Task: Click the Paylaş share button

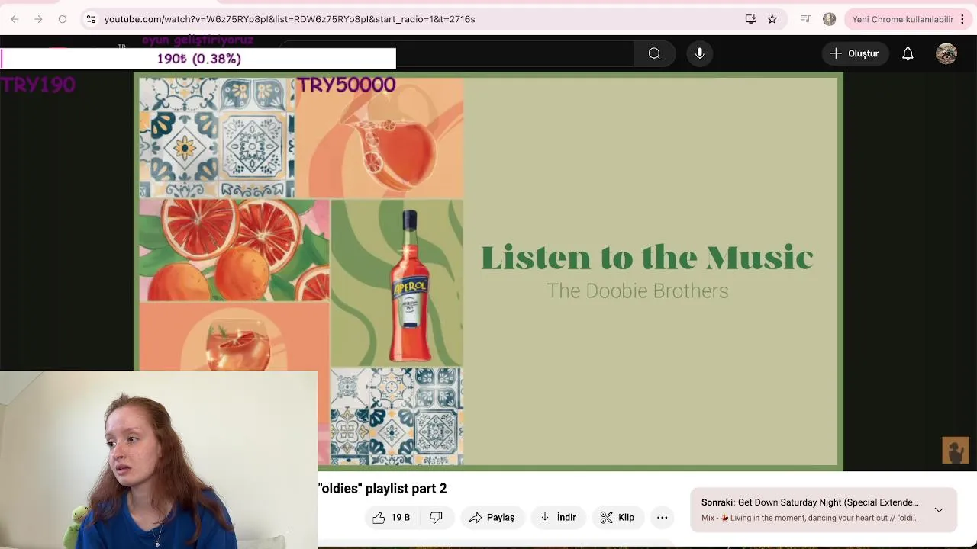Action: coord(492,518)
